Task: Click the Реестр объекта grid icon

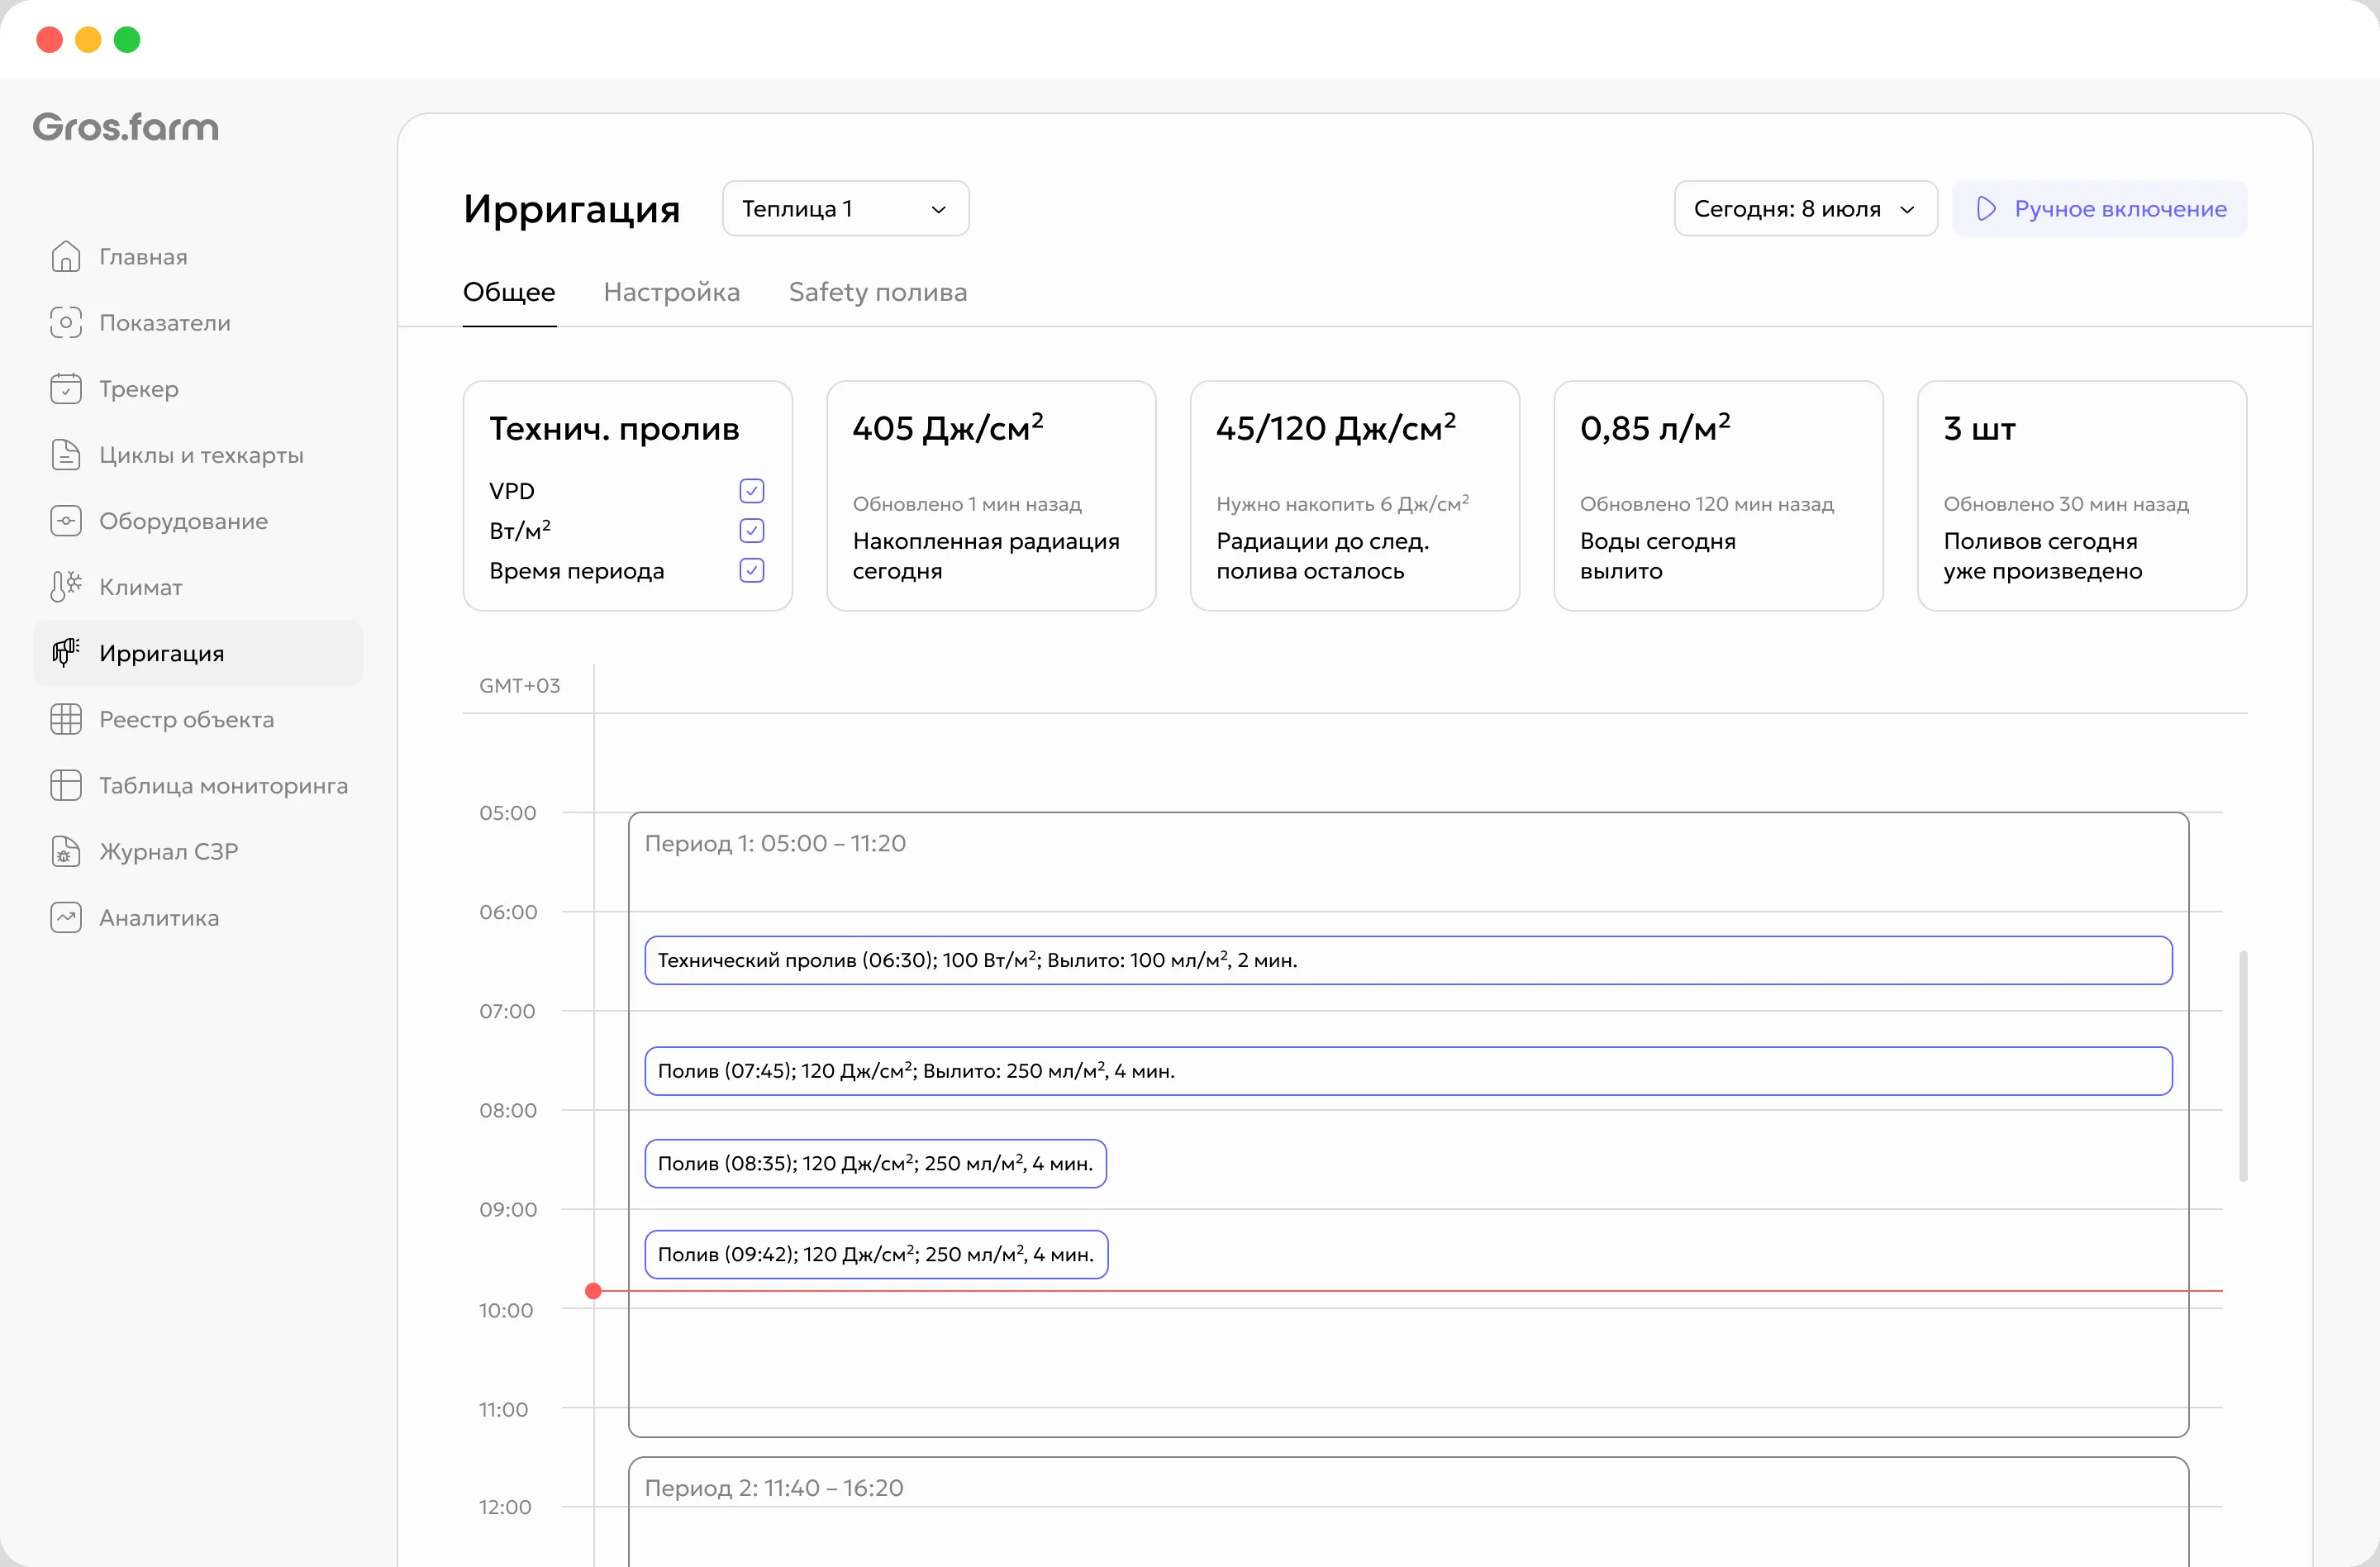Action: click(x=66, y=719)
